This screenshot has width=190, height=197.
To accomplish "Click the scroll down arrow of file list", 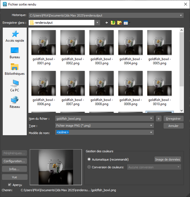I will click(x=181, y=111).
